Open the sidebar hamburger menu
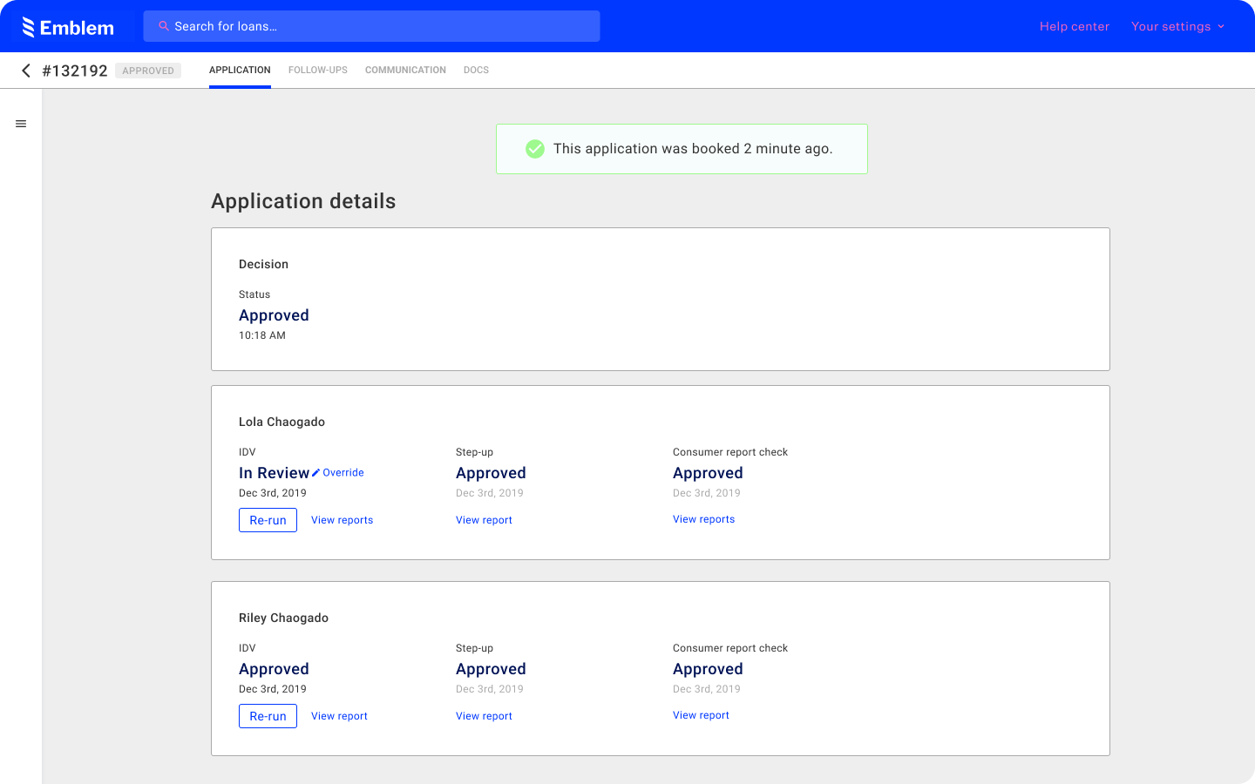 pyautogui.click(x=21, y=124)
